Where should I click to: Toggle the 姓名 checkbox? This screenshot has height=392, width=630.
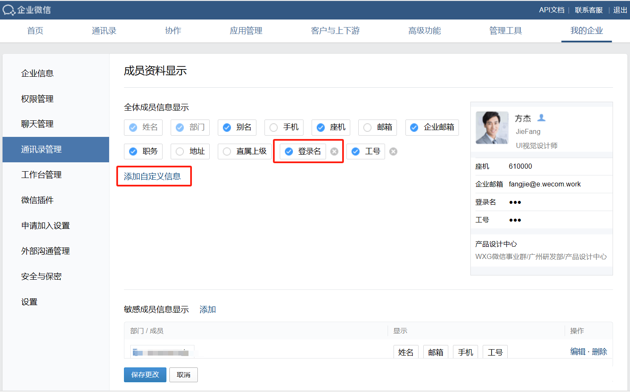tap(133, 128)
